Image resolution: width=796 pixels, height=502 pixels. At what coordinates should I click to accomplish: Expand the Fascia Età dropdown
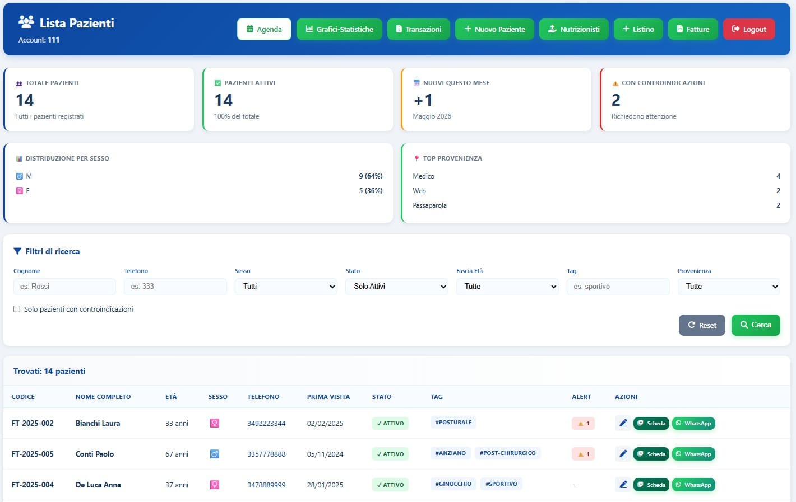pos(507,287)
